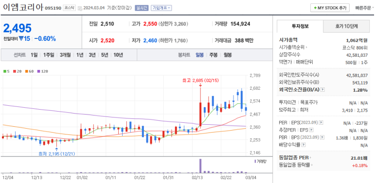Viewport: 376px width, 183px height.
Task: Open the 동일업종 PER link
Action: tap(295, 158)
